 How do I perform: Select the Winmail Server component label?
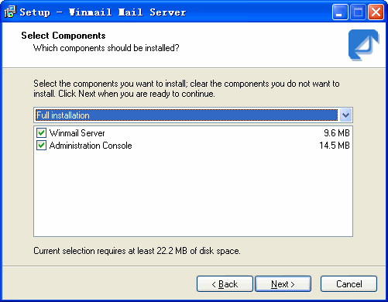pos(77,133)
